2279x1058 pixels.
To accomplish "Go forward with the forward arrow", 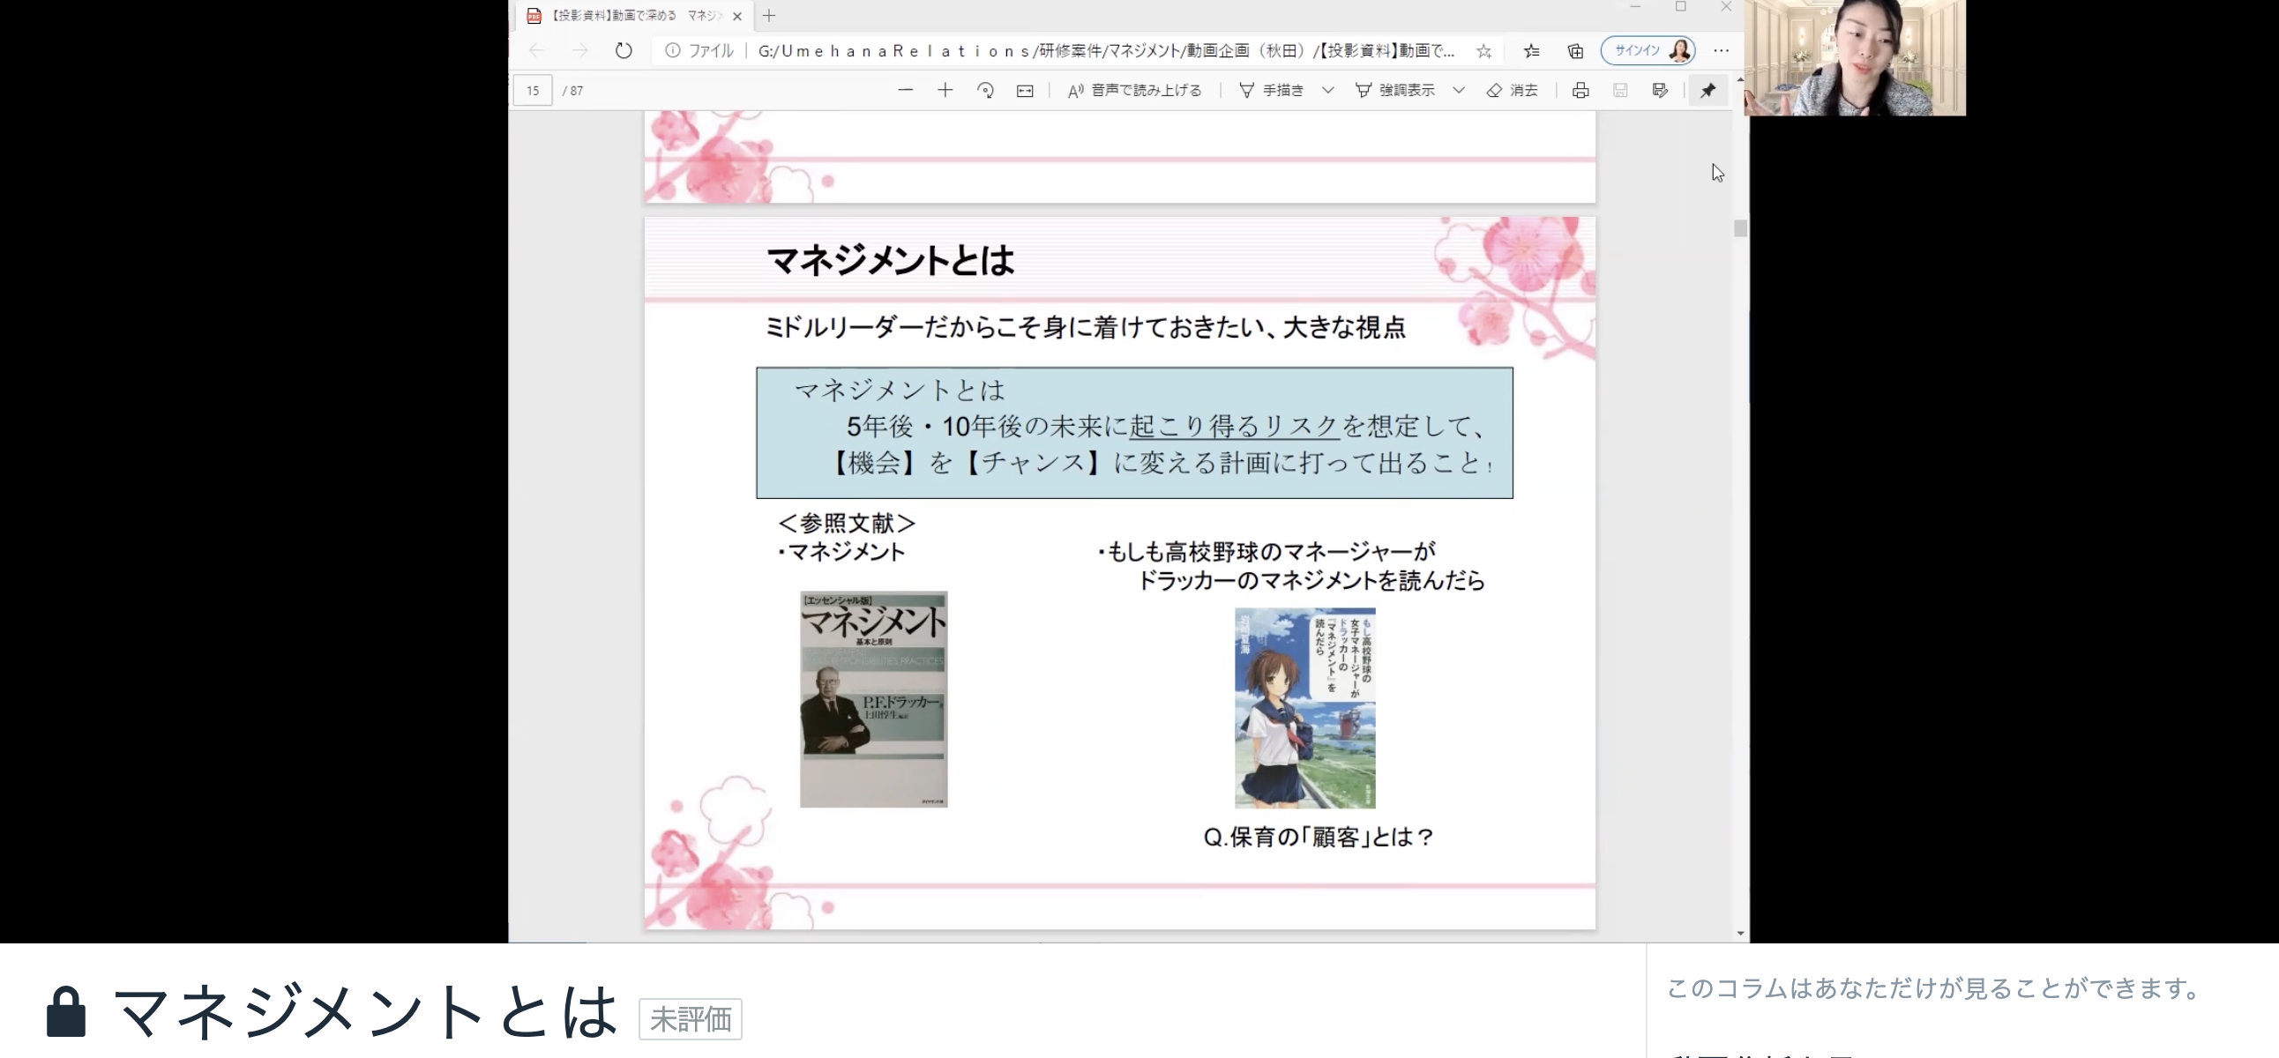I will pyautogui.click(x=579, y=50).
